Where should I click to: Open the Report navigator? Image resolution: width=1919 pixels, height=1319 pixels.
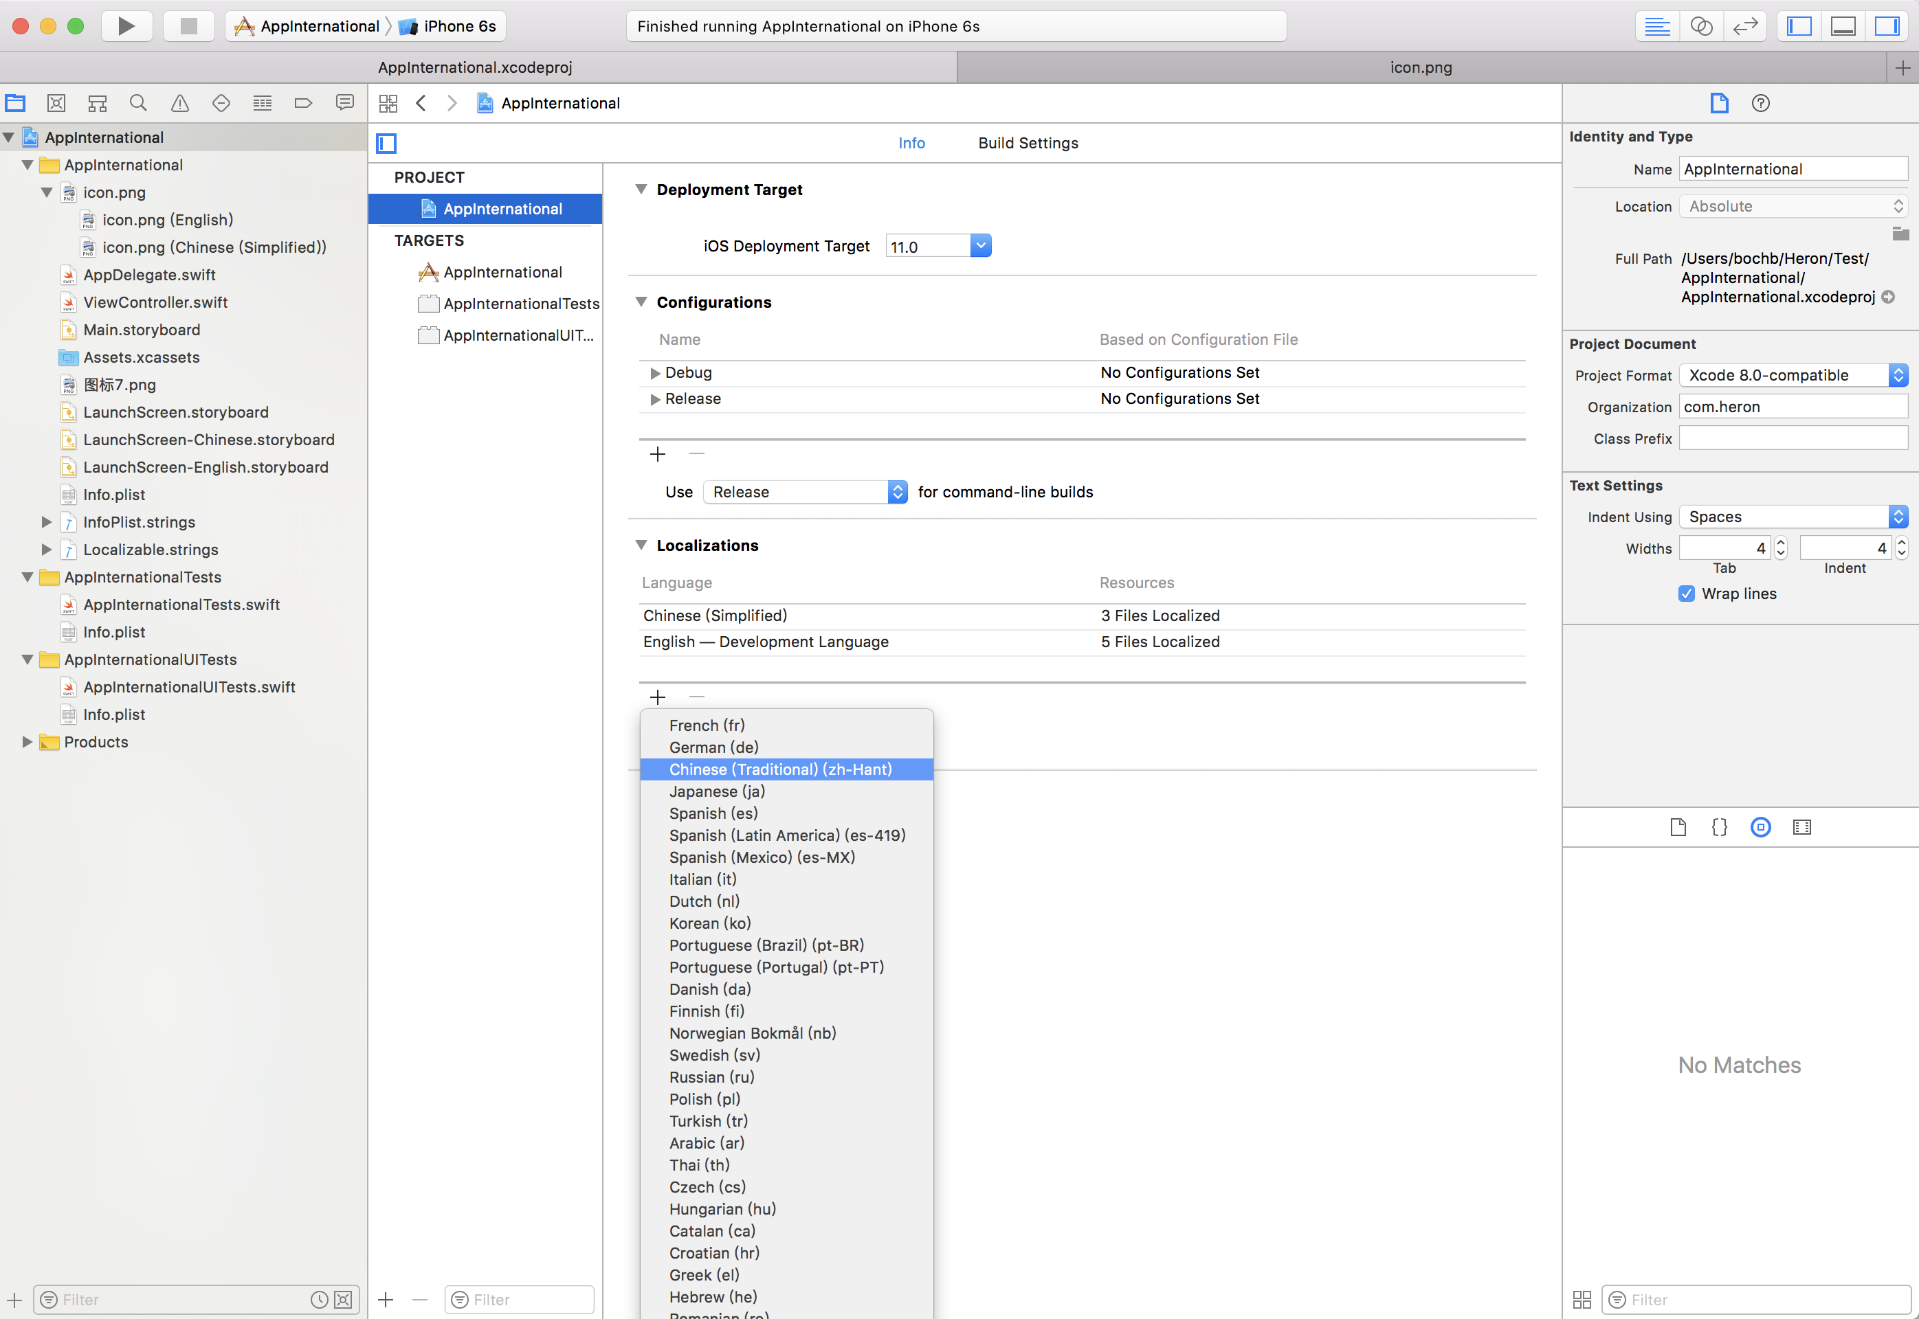pos(345,103)
